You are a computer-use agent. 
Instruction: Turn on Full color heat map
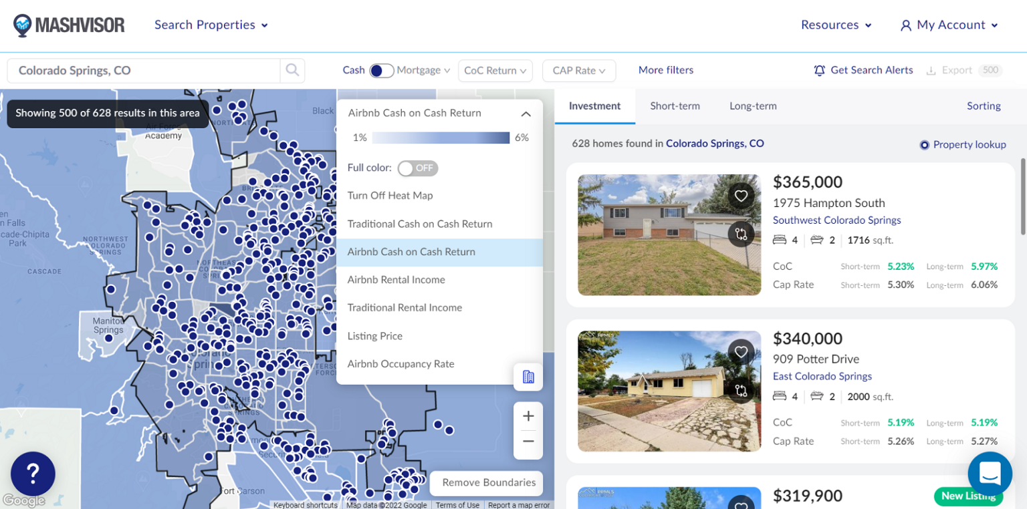pos(417,168)
